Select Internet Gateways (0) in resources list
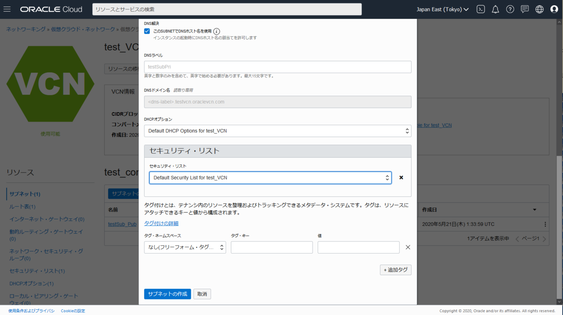Image resolution: width=563 pixels, height=315 pixels. coord(47,219)
